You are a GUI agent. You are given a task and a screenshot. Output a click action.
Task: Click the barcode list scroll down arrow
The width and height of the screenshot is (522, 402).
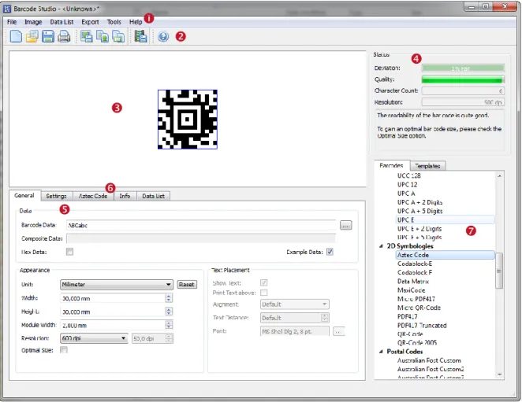click(x=499, y=374)
